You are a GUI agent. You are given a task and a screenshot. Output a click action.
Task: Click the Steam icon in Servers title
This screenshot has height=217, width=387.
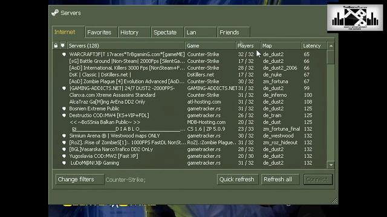[x=55, y=13]
